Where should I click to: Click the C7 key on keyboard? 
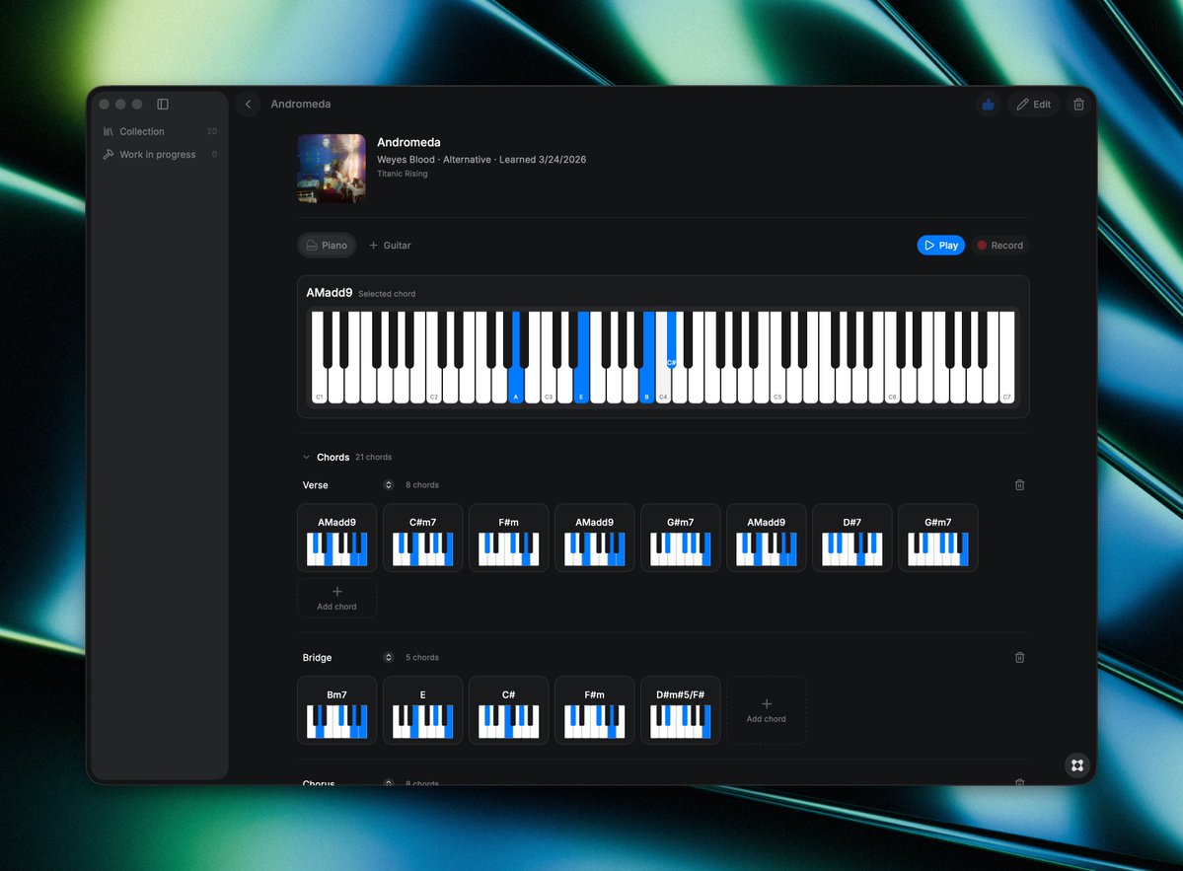pos(1006,386)
